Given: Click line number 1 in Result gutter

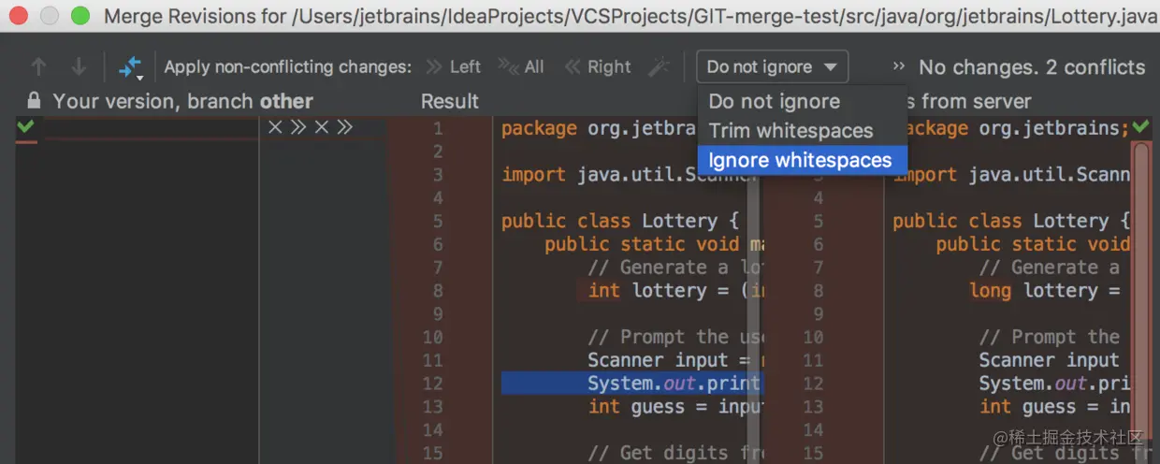Looking at the screenshot, I should (x=438, y=128).
